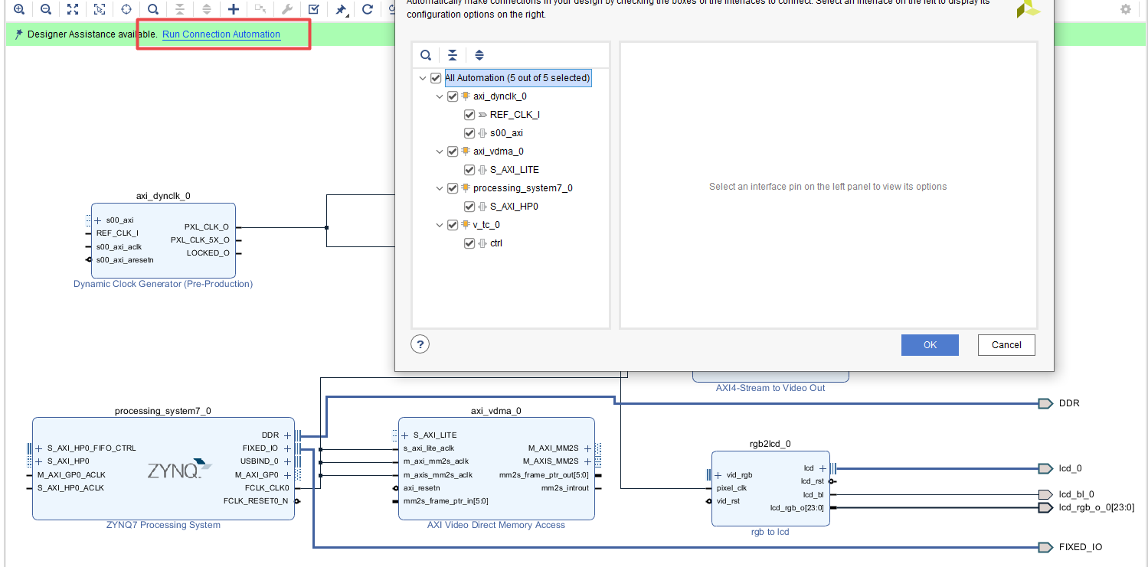Open search in the diagram toolbar

(x=153, y=9)
